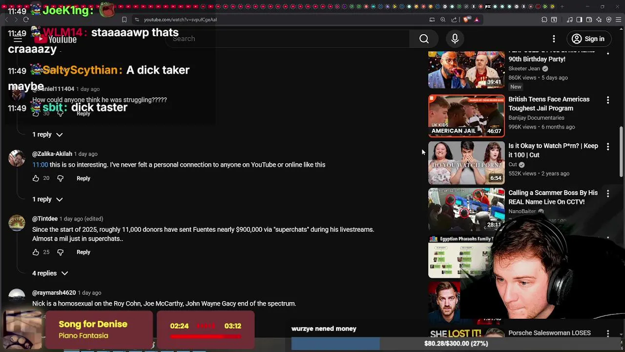Open Calling a Scammer Boss video title
This screenshot has height=352, width=625.
point(553,198)
